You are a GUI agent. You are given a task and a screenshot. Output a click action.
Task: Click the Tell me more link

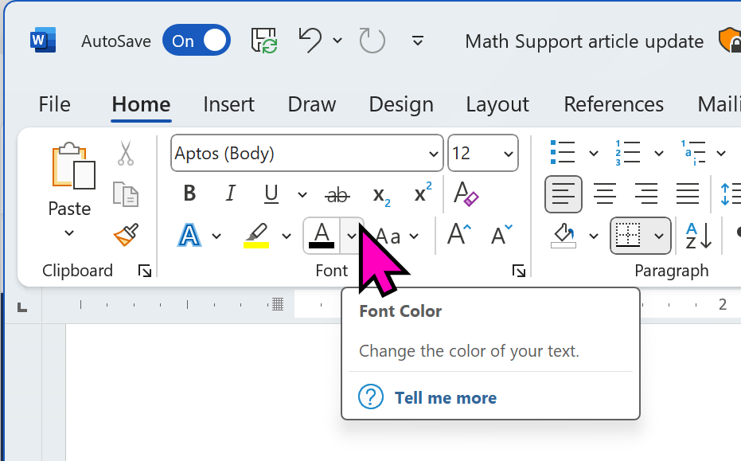(x=445, y=397)
